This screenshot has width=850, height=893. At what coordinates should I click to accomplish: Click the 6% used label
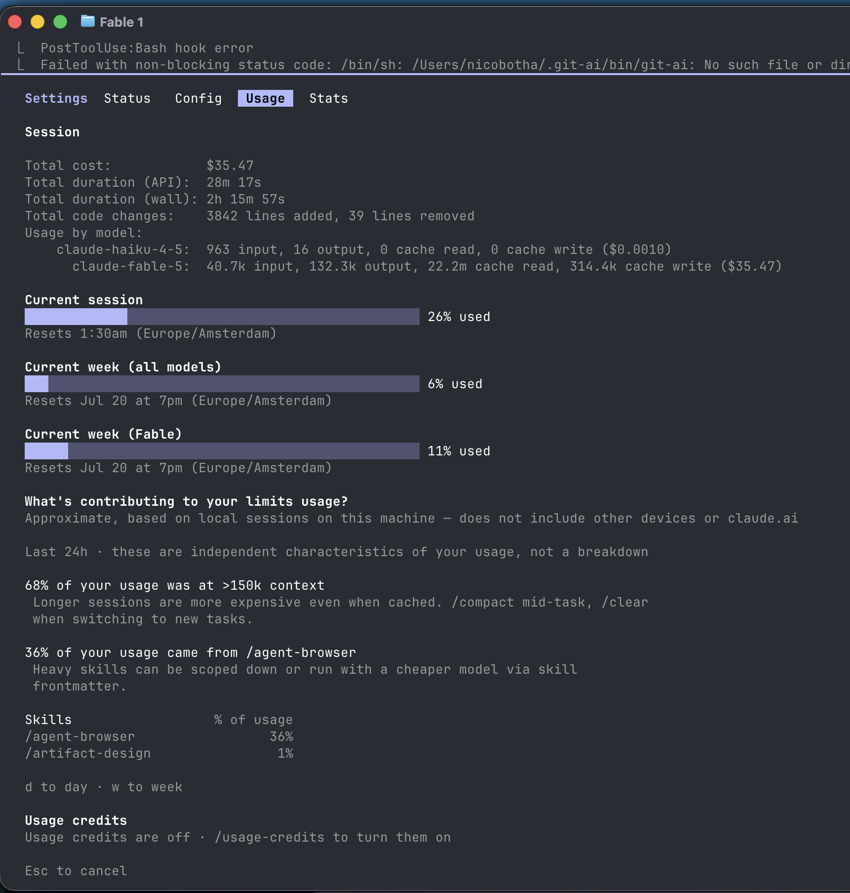455,384
